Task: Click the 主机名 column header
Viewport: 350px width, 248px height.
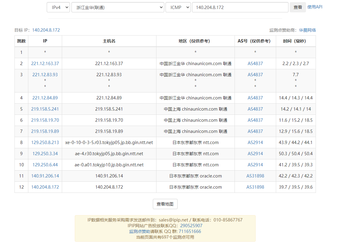Action: tap(109, 41)
